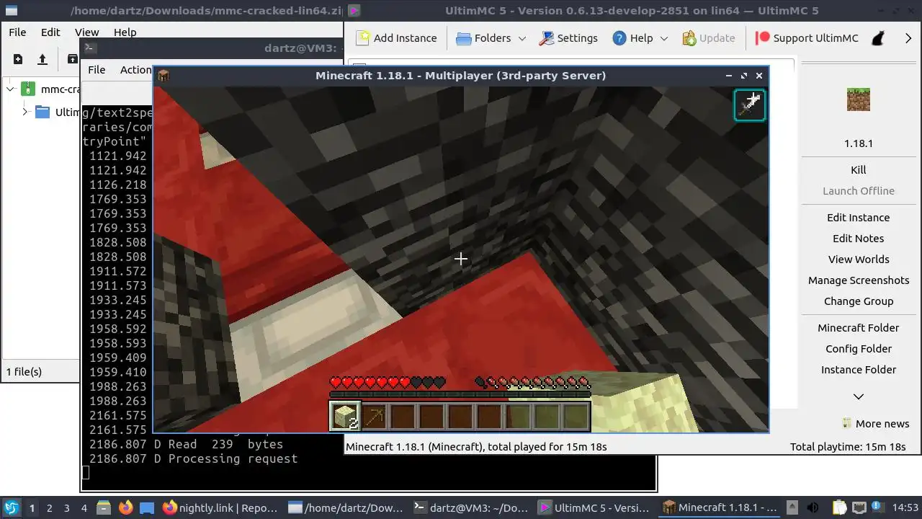This screenshot has width=922, height=519.
Task: Select the sandstone block hotbar slot
Action: pyautogui.click(x=344, y=417)
